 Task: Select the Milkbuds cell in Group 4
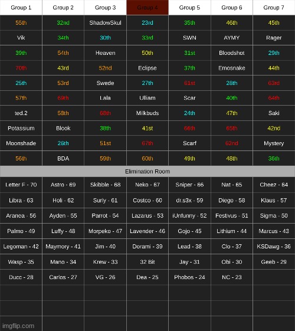147,113
